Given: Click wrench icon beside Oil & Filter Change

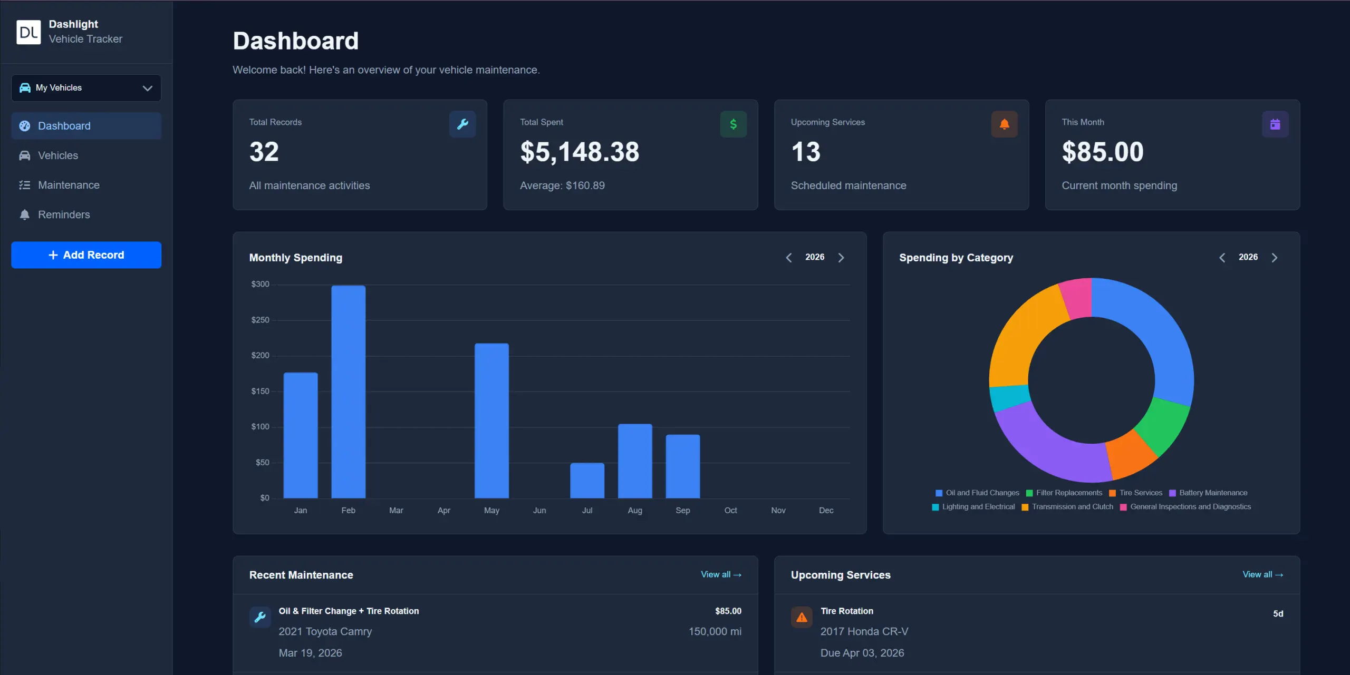Looking at the screenshot, I should point(260,617).
